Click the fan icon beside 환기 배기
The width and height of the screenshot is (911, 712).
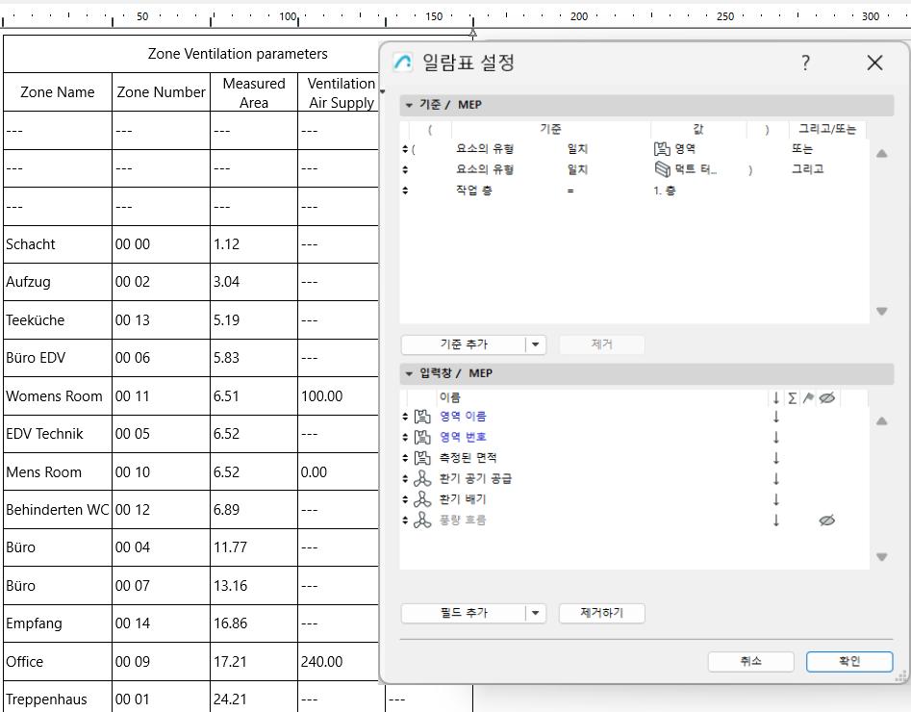[x=422, y=499]
